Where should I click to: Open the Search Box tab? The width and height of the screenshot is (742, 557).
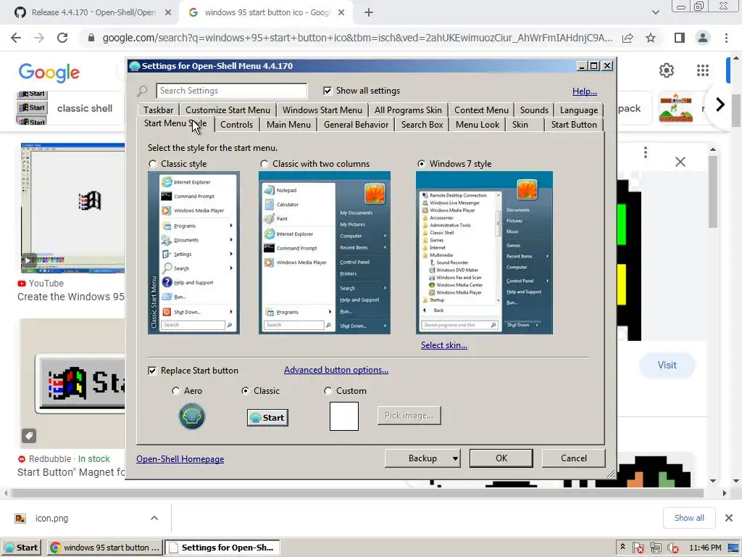[x=422, y=125]
